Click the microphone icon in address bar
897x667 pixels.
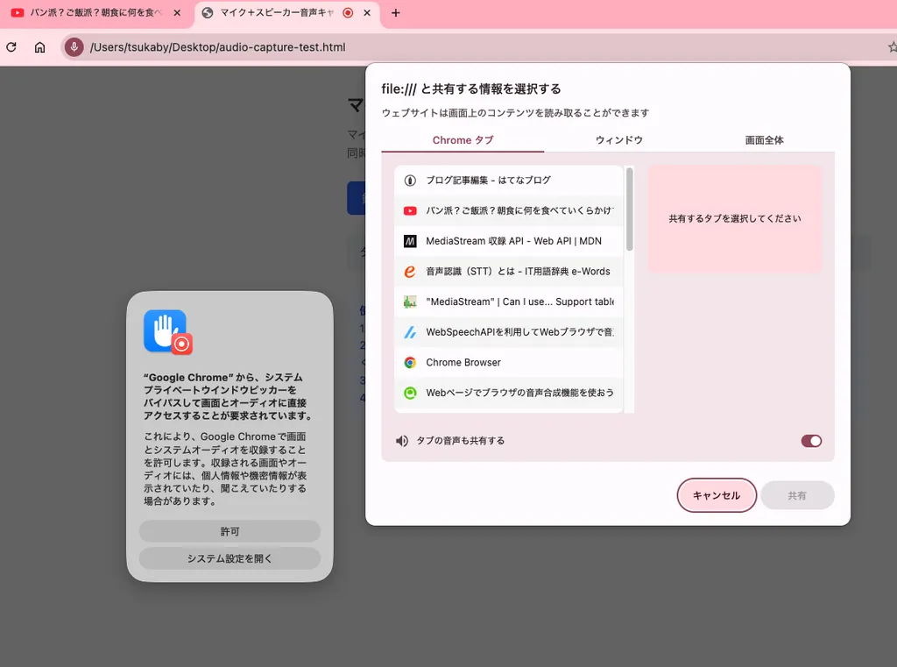point(74,47)
